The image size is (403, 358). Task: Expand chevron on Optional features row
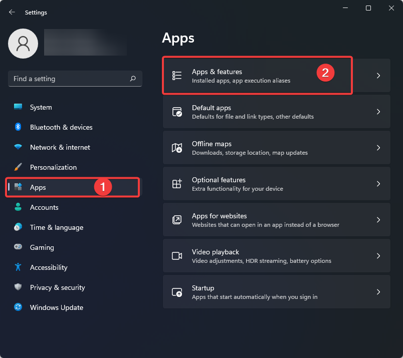click(378, 184)
